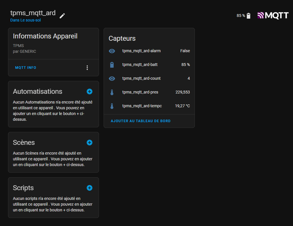Click AJOUTER AU TABLEAU DE BORD

[x=141, y=121]
